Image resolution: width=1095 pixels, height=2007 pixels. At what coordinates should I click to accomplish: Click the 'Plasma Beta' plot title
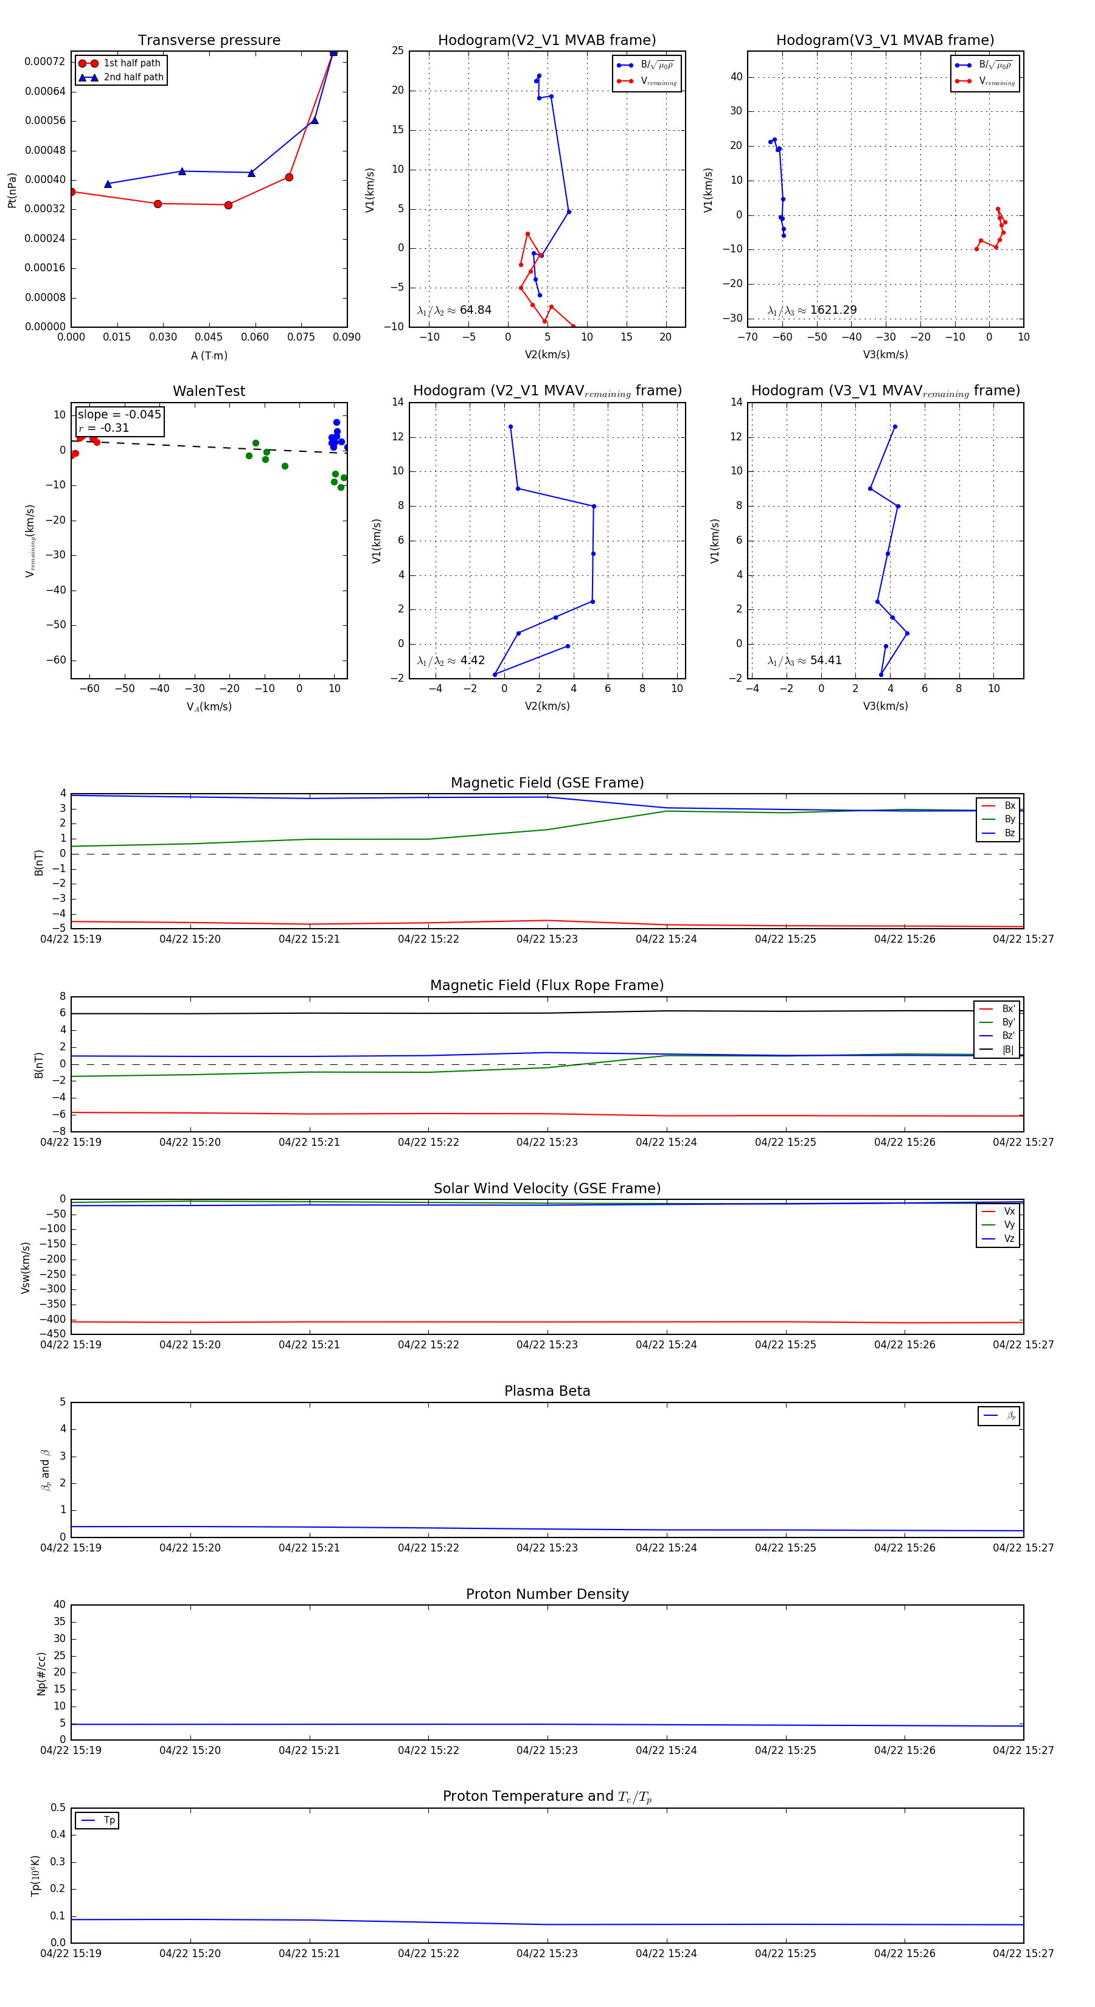pos(547,1391)
